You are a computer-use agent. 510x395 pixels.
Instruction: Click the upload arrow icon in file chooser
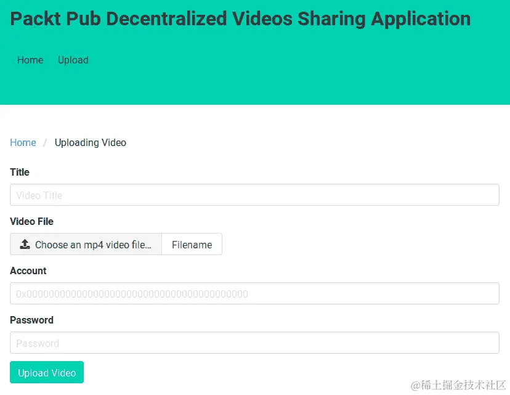pos(25,244)
